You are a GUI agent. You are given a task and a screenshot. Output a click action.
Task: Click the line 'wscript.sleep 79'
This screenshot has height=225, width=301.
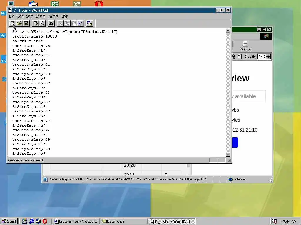click(x=31, y=139)
